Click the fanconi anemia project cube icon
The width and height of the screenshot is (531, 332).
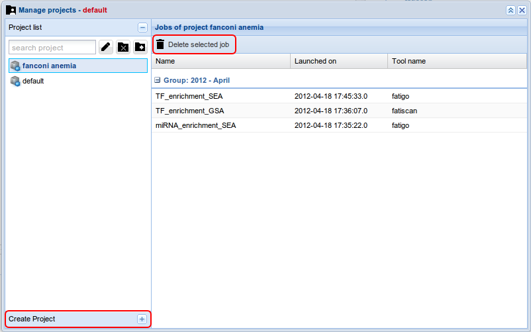[15, 66]
